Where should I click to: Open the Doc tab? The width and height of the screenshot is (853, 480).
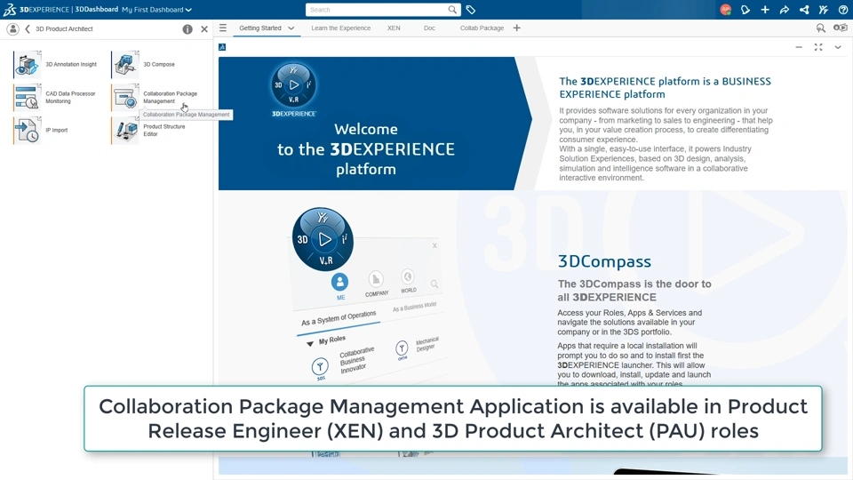429,28
